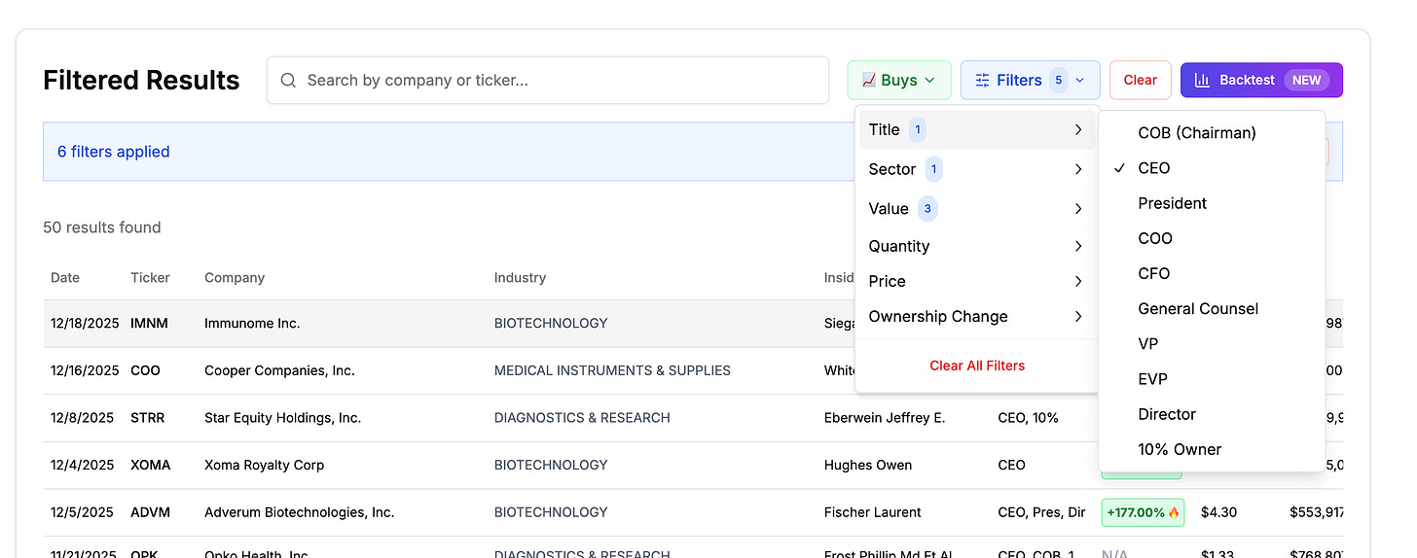Click the fire icon next to +177.00%
Image resolution: width=1417 pixels, height=558 pixels.
[x=1174, y=512]
